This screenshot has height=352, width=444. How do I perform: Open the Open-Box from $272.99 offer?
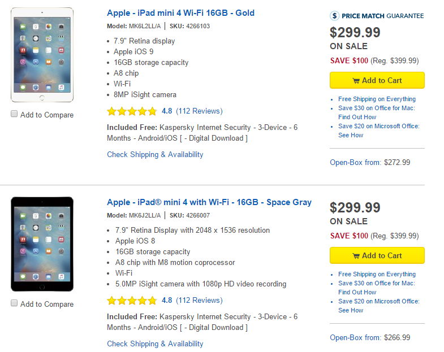point(370,162)
